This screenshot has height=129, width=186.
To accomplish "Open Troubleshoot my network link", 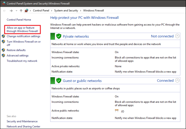I will pos(22,61).
